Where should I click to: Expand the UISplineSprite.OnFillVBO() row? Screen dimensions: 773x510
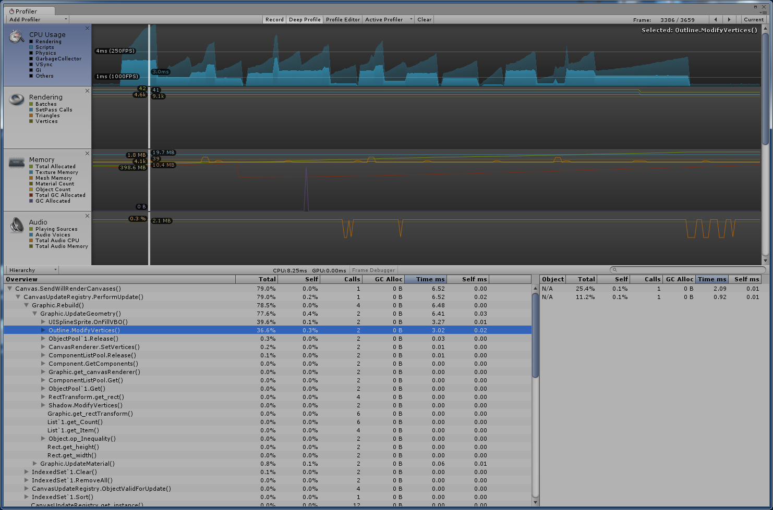[43, 322]
